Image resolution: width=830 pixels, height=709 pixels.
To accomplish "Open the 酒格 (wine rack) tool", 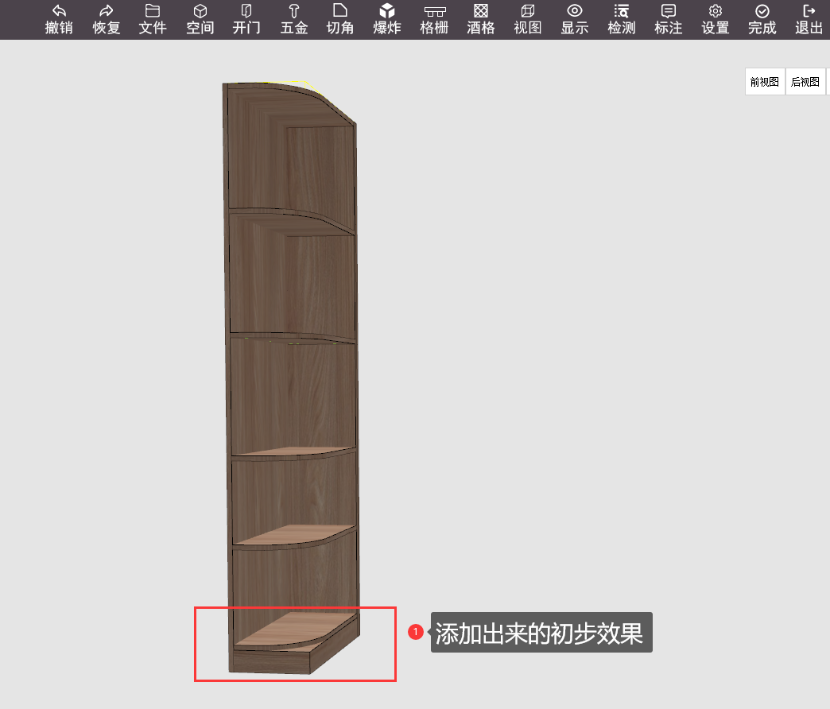I will 481,20.
